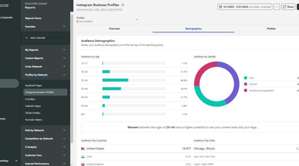Open the three-dot more options menu
Viewport: 299px width, 166px height.
277,7
